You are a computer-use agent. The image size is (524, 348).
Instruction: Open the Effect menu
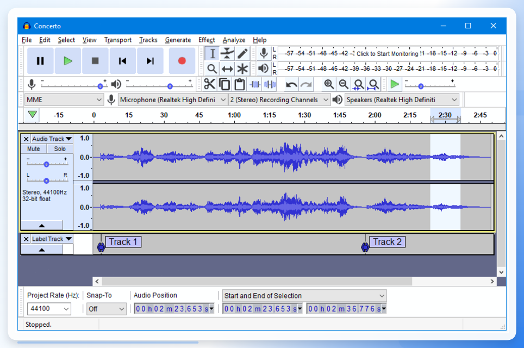207,40
